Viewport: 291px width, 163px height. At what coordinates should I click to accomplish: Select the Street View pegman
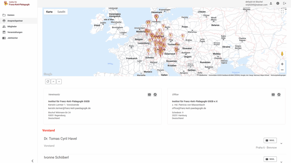pyautogui.click(x=282, y=54)
